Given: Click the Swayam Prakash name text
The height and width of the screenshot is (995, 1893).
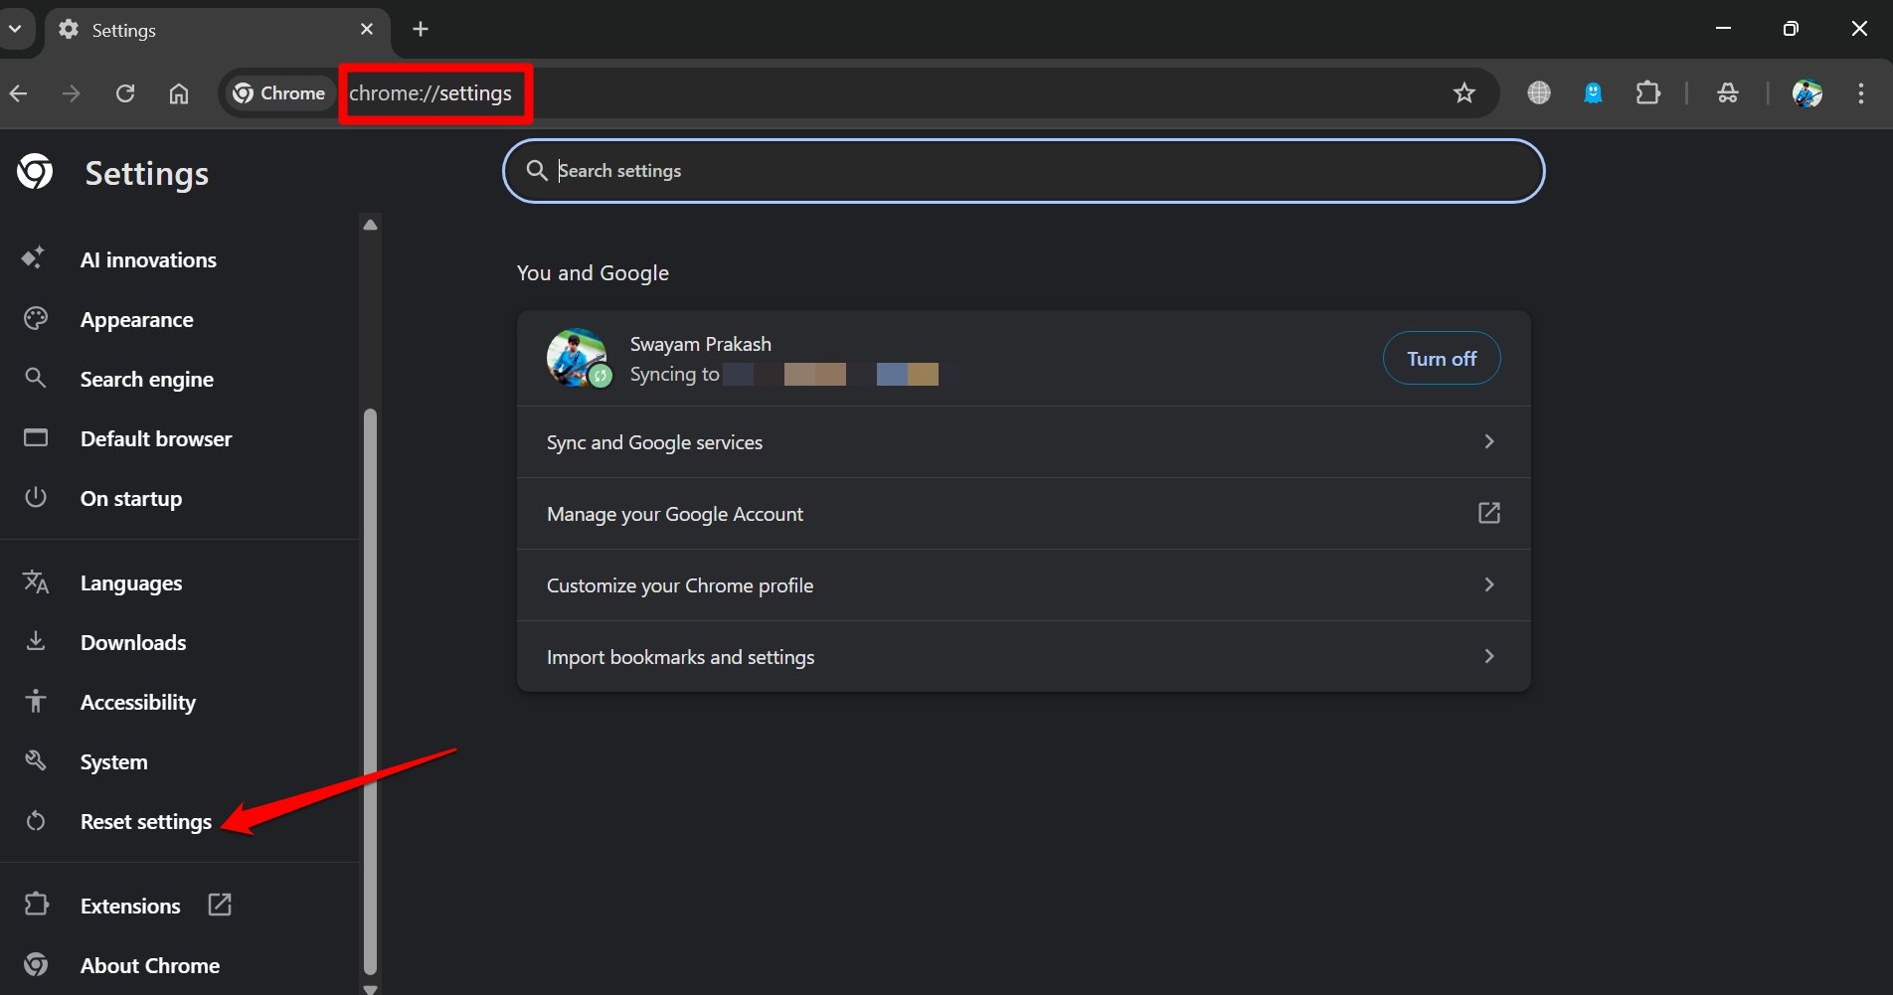Looking at the screenshot, I should pos(701,344).
